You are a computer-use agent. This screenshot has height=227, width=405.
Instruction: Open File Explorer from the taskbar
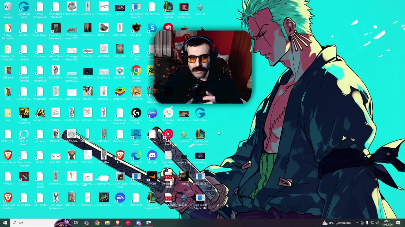click(x=107, y=223)
